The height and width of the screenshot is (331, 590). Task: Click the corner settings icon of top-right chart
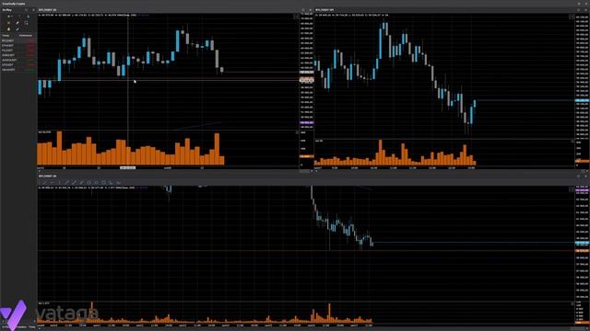572,17
